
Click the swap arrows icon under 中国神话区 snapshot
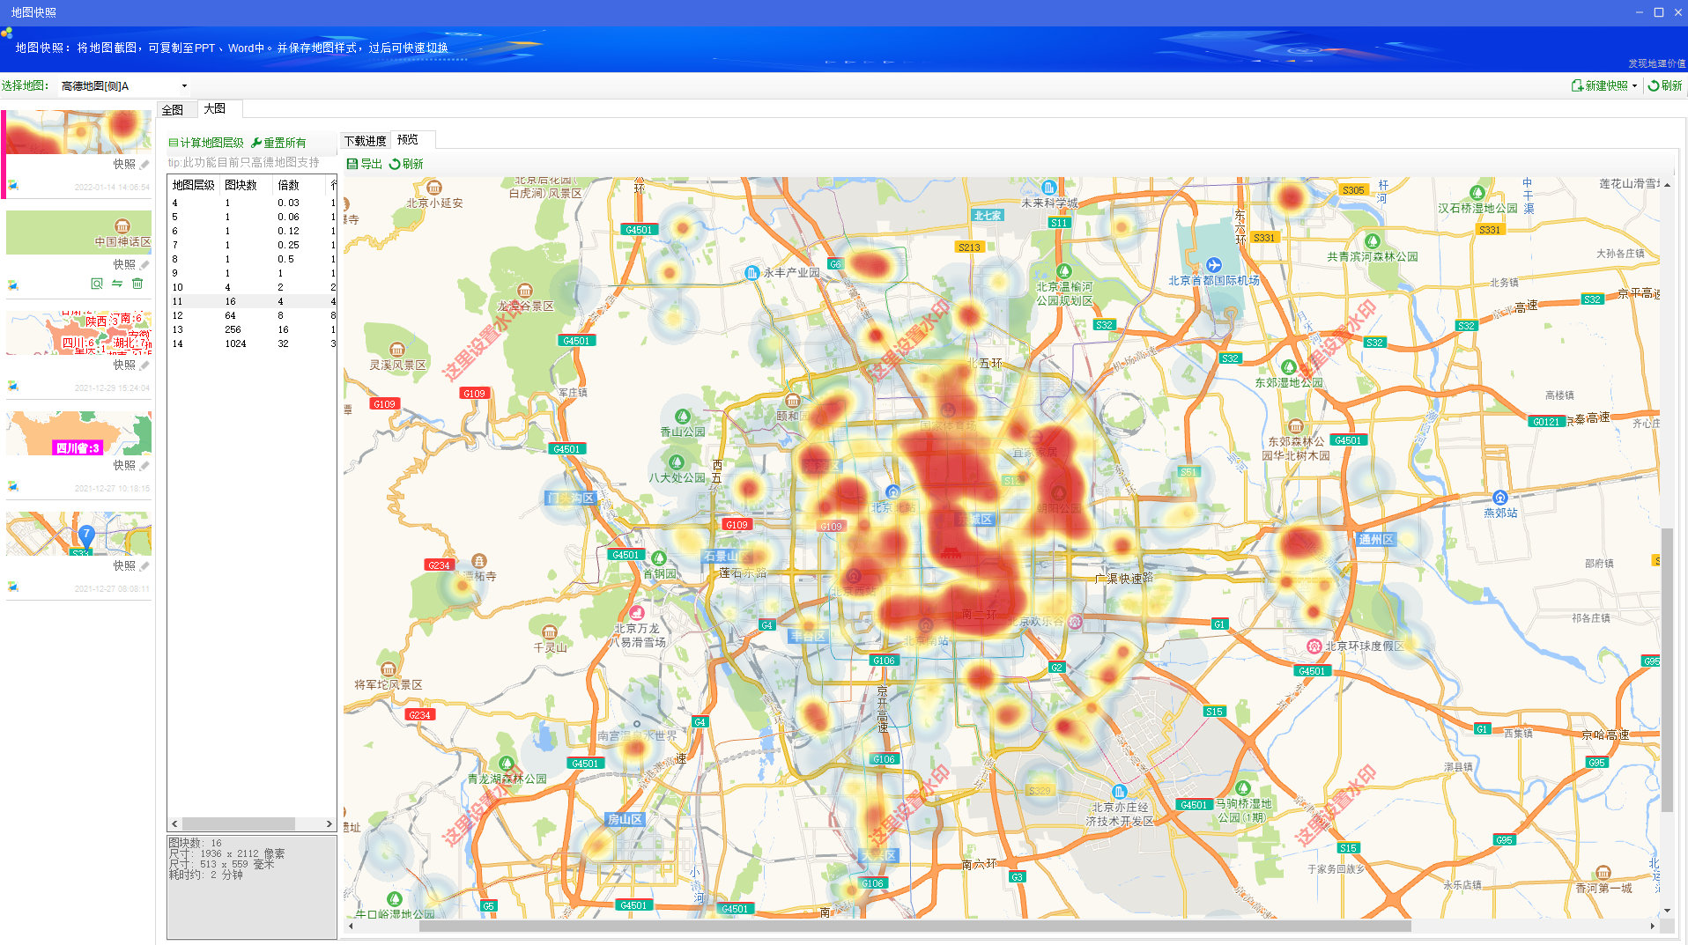coord(117,284)
